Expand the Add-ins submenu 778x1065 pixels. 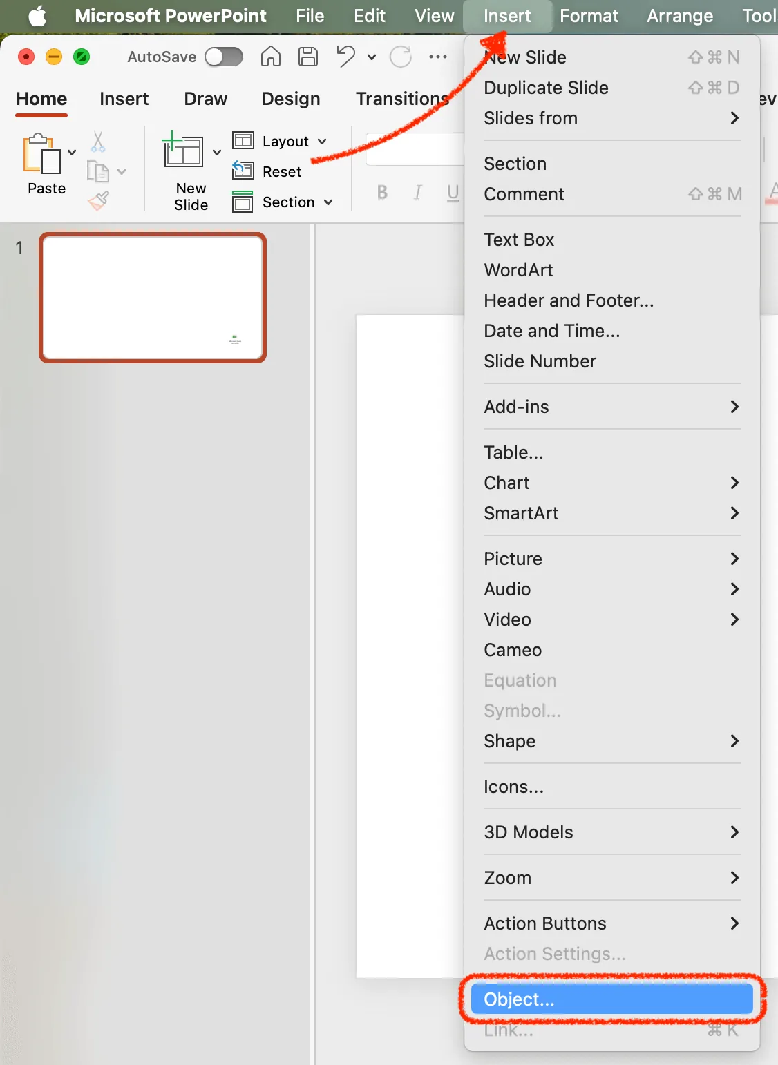(x=611, y=407)
